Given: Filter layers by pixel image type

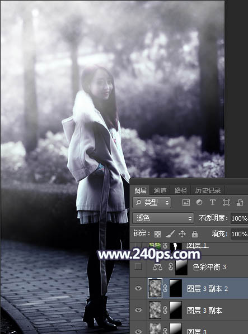Looking at the screenshot, I should point(186,202).
